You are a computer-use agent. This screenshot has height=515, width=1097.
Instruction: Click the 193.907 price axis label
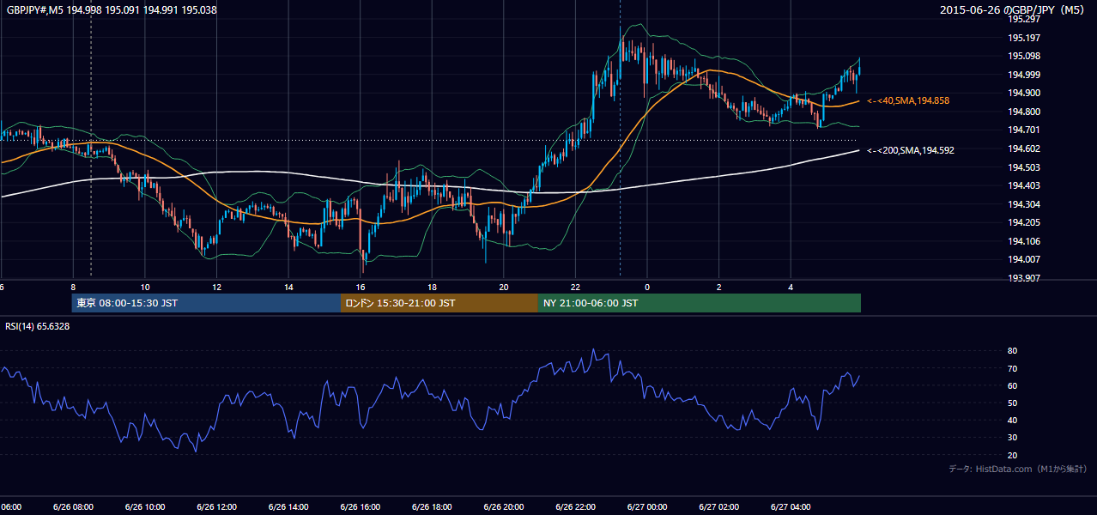pos(1024,278)
